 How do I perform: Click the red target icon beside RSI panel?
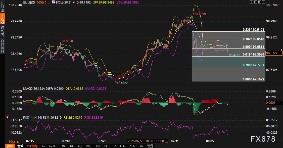(7, 117)
